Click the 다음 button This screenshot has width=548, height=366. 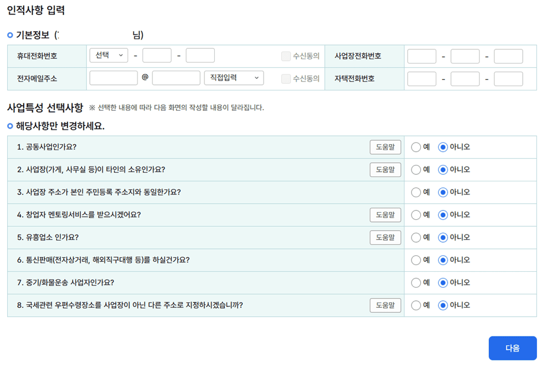513,348
